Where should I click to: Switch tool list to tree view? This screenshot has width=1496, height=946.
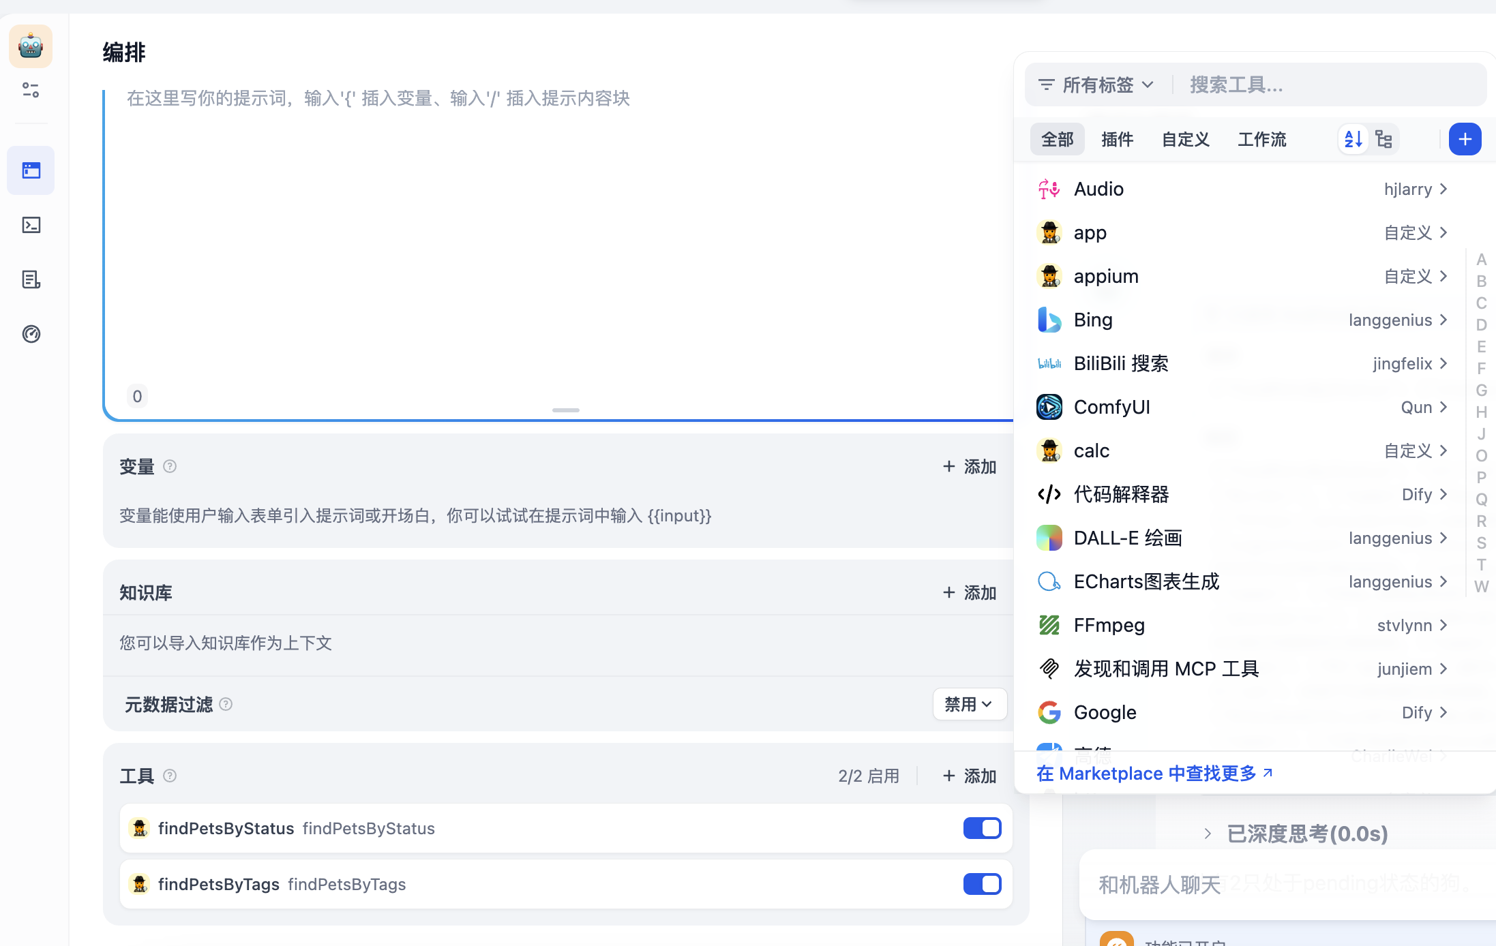[1383, 140]
